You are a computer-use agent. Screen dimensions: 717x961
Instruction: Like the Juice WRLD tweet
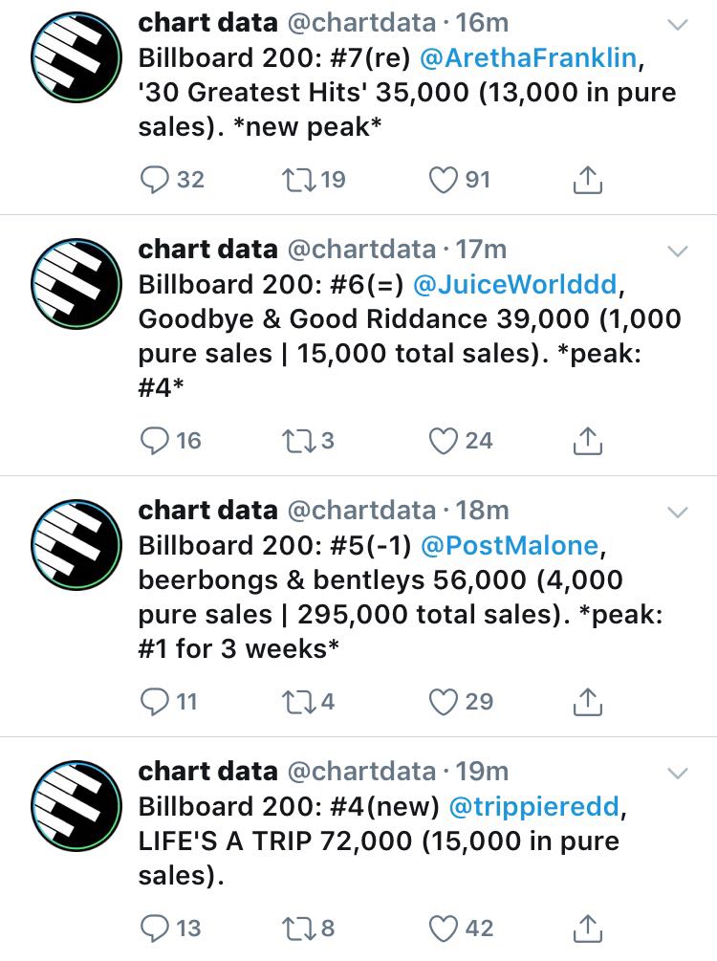(x=442, y=440)
